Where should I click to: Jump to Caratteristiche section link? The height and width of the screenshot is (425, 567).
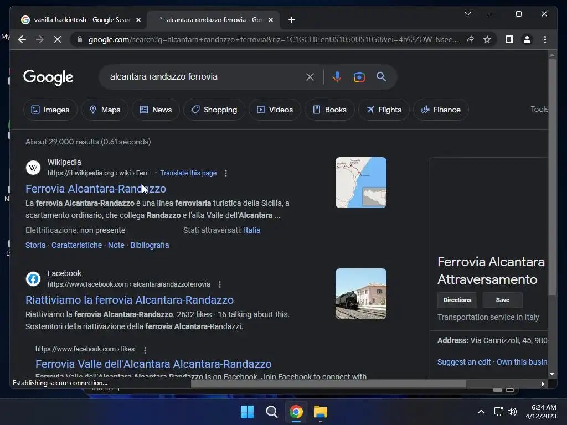tap(76, 245)
